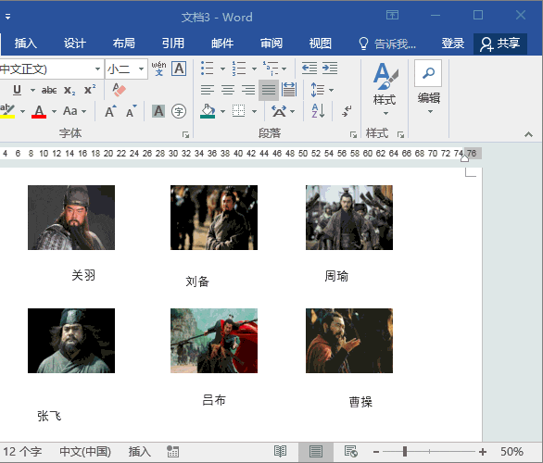
Task: Click the decrease indent icon
Action: pyautogui.click(x=309, y=69)
